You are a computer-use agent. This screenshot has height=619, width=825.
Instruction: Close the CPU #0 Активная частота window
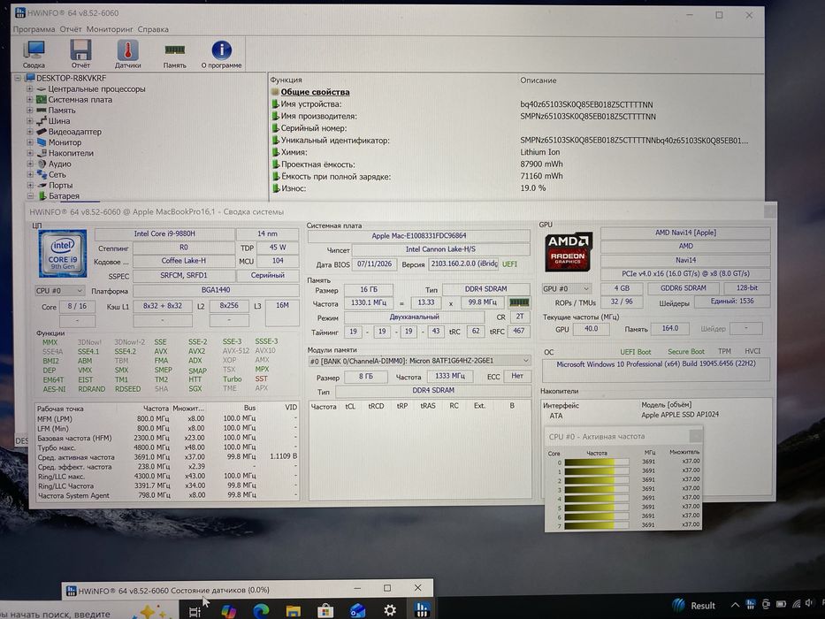coord(696,436)
